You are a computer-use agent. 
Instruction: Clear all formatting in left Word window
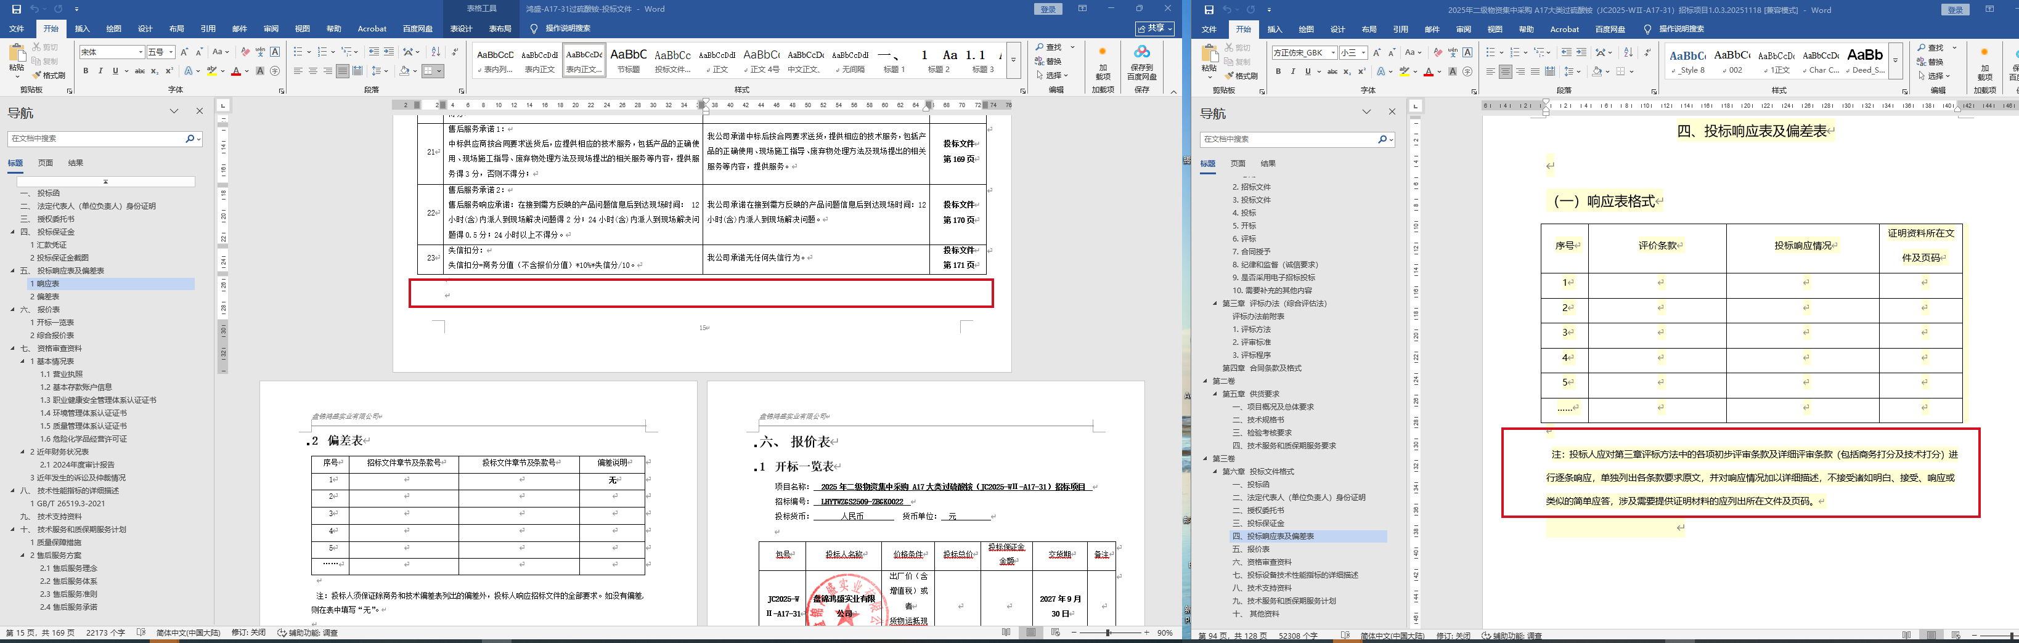coord(245,52)
